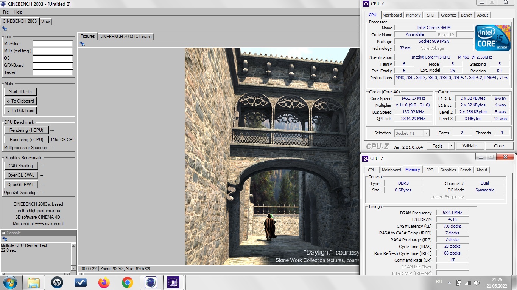
Task: Click the network signal tray icon
Action: click(x=468, y=282)
